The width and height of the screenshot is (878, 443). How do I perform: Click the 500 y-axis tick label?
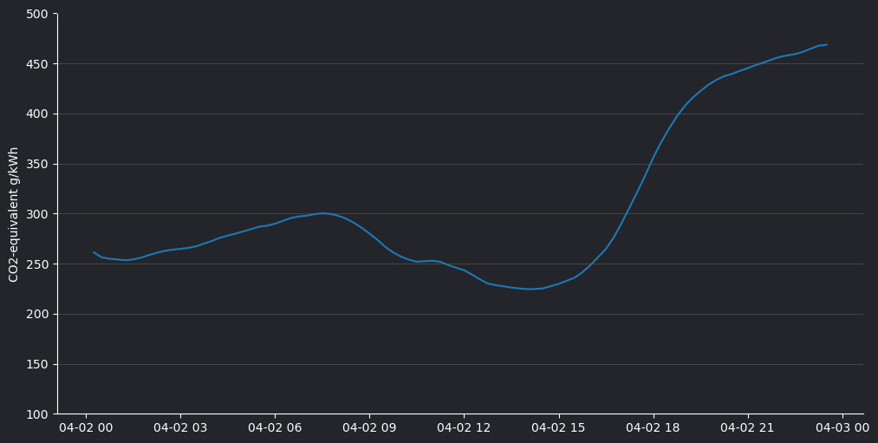pyautogui.click(x=36, y=14)
